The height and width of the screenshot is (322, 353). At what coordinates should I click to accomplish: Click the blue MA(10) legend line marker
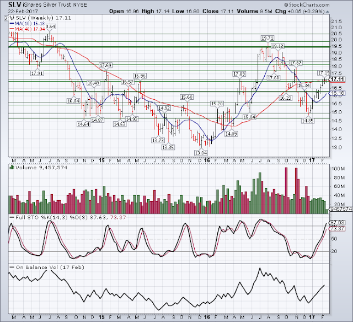click(x=12, y=23)
